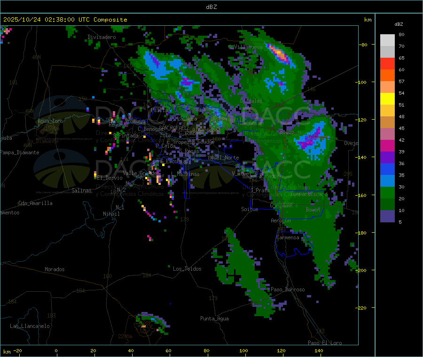
Task: Pick the magenta swatch in the legend
Action: [387, 145]
